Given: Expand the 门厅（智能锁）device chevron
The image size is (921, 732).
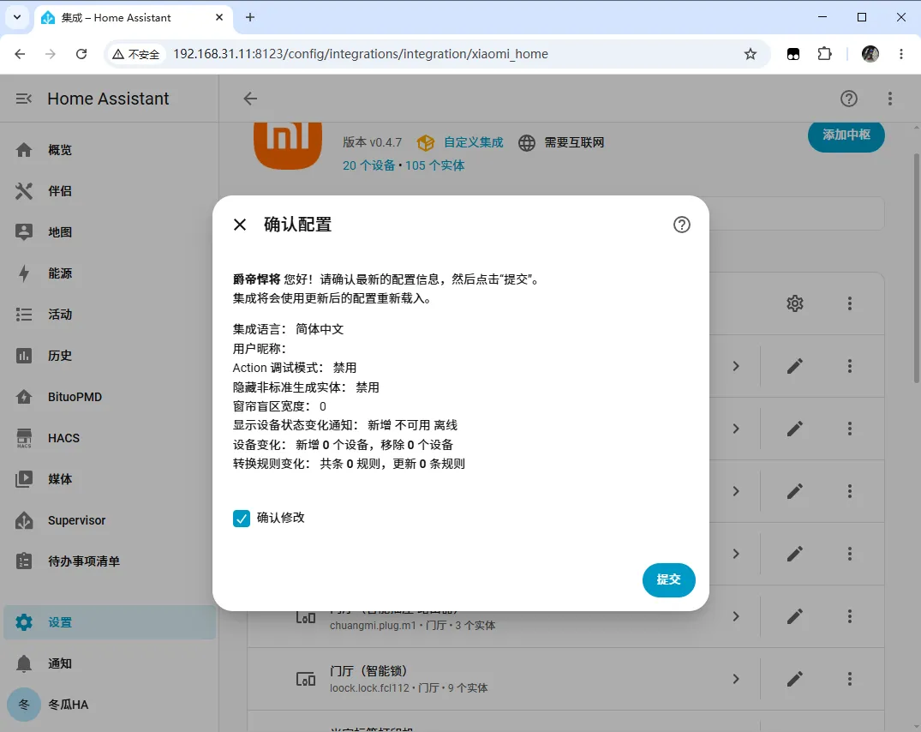Looking at the screenshot, I should 736,679.
